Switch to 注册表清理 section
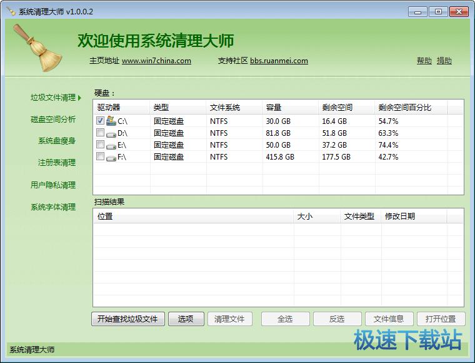 [x=57, y=163]
